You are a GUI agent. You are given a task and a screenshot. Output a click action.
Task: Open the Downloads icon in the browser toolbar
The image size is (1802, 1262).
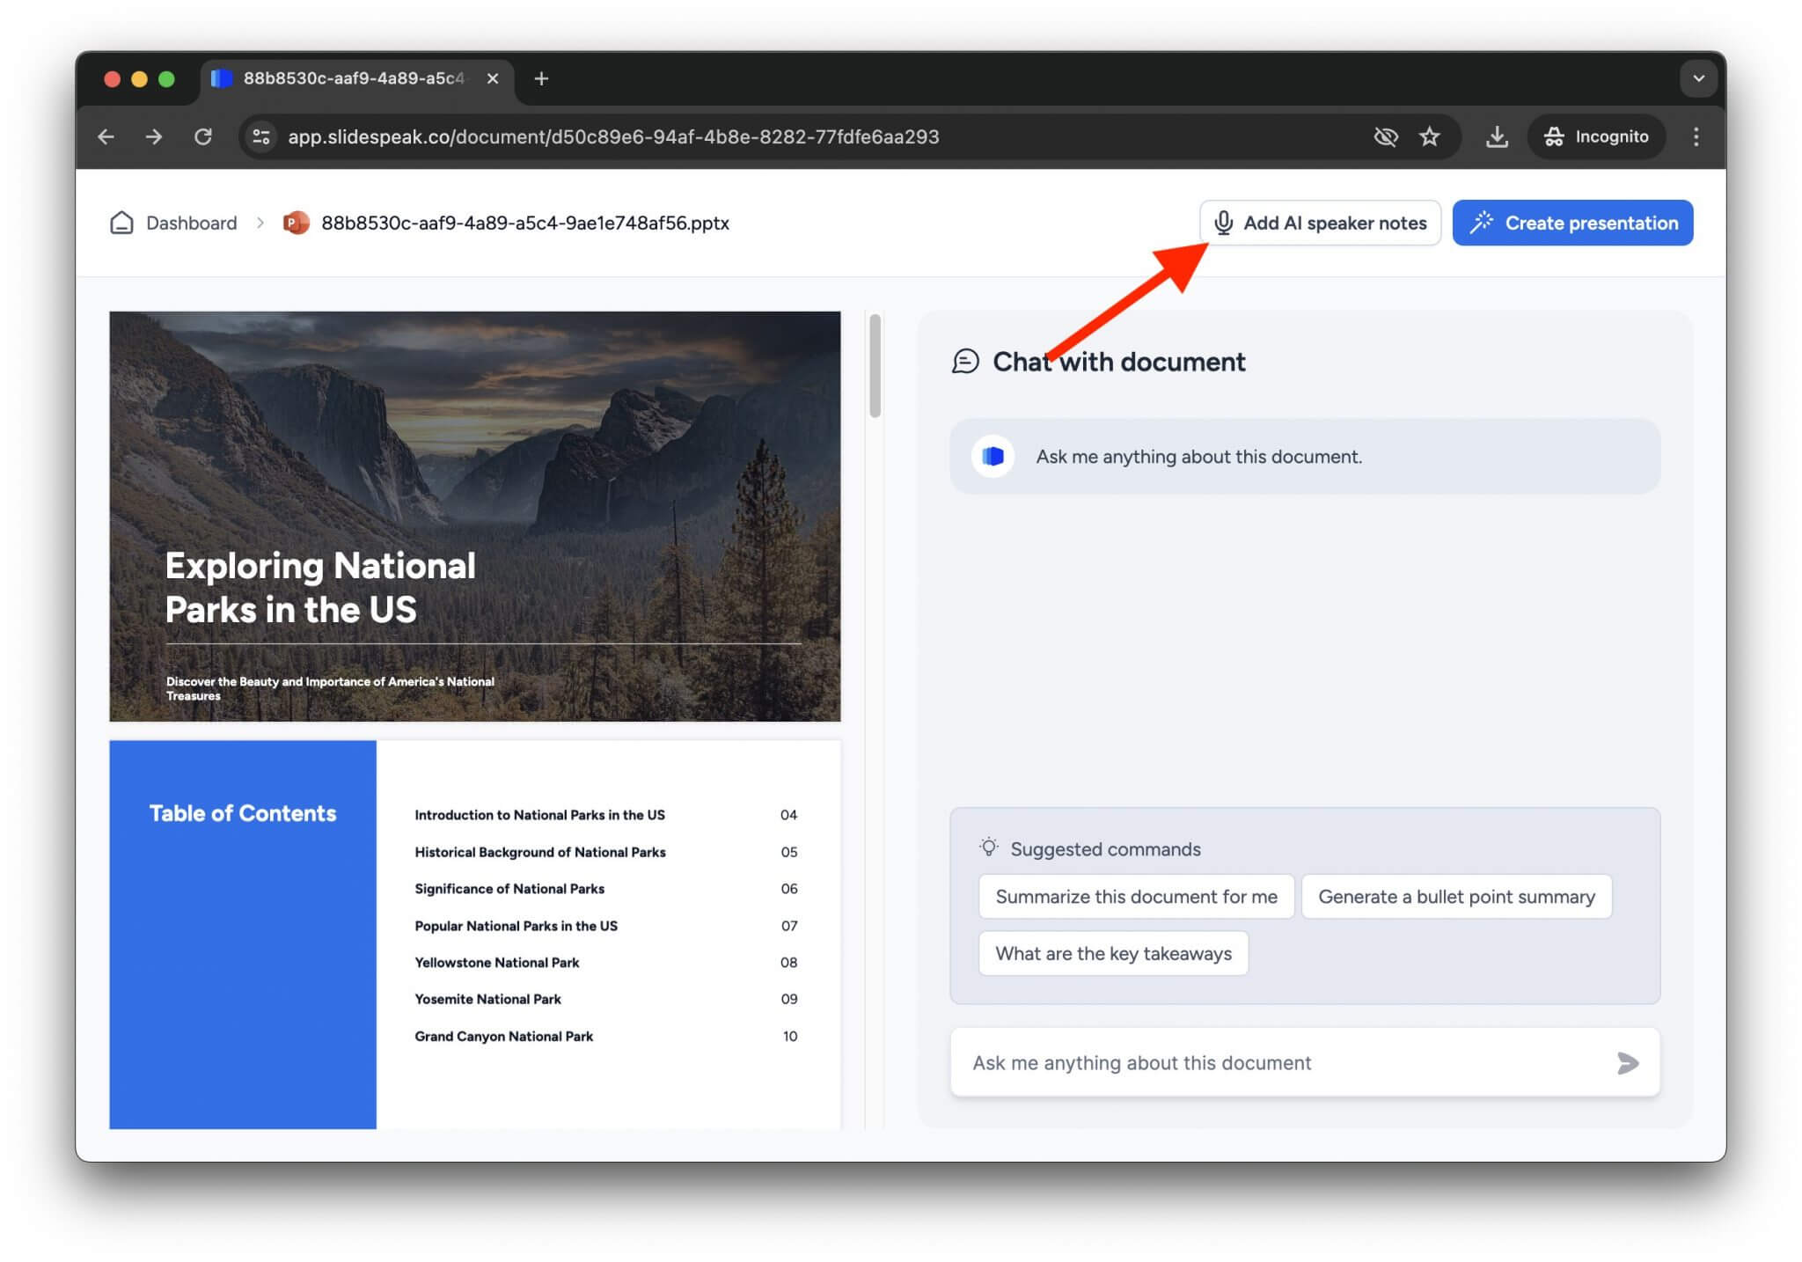click(1496, 136)
